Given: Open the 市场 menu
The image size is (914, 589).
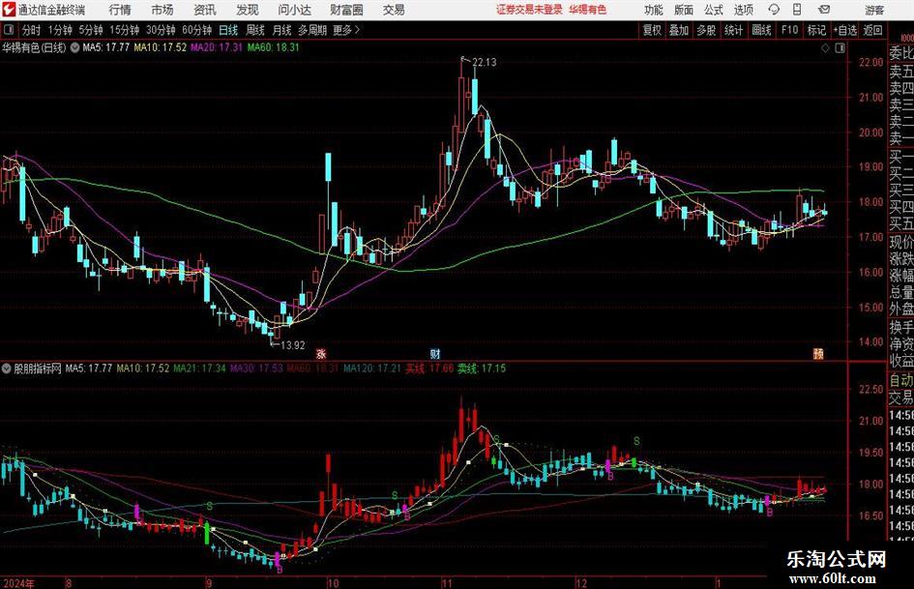Looking at the screenshot, I should (162, 10).
